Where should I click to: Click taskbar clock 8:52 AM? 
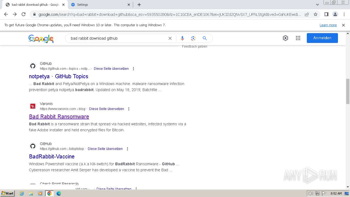[x=336, y=193]
